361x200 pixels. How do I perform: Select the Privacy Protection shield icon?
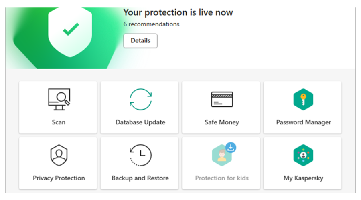tap(59, 155)
